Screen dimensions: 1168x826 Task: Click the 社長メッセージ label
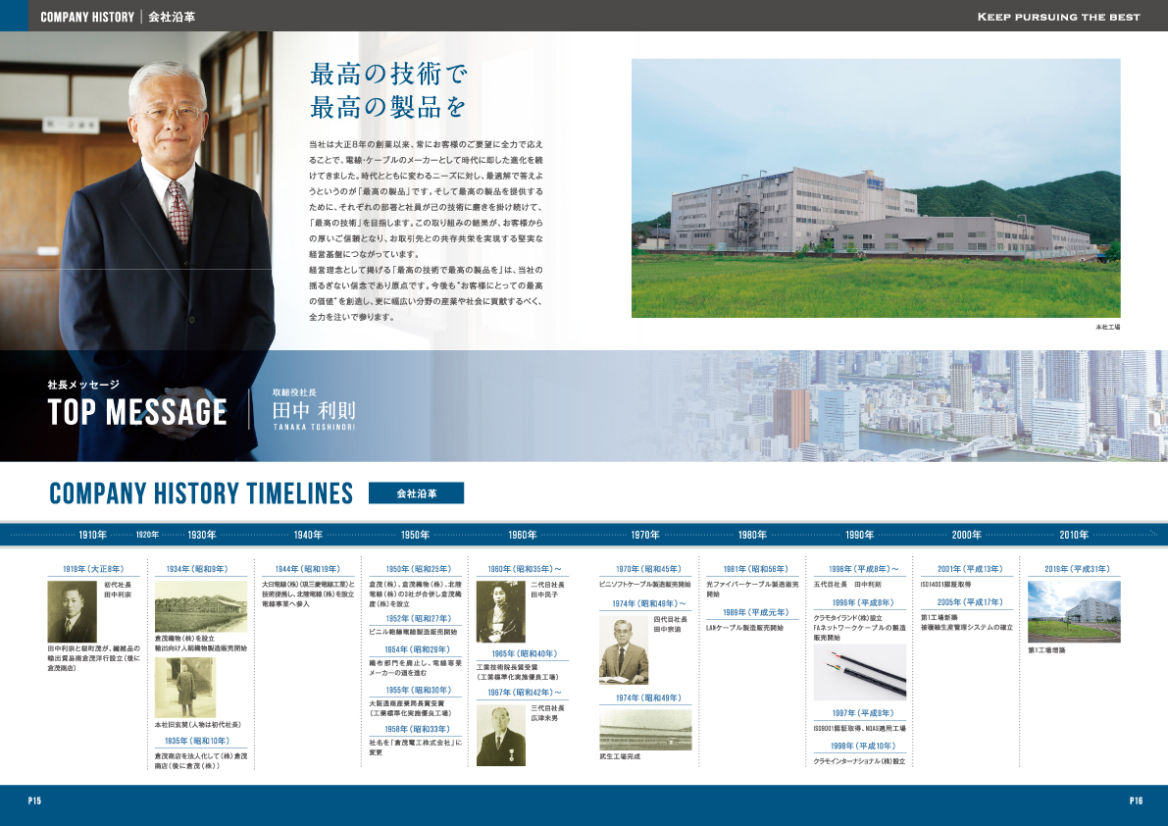(x=83, y=385)
